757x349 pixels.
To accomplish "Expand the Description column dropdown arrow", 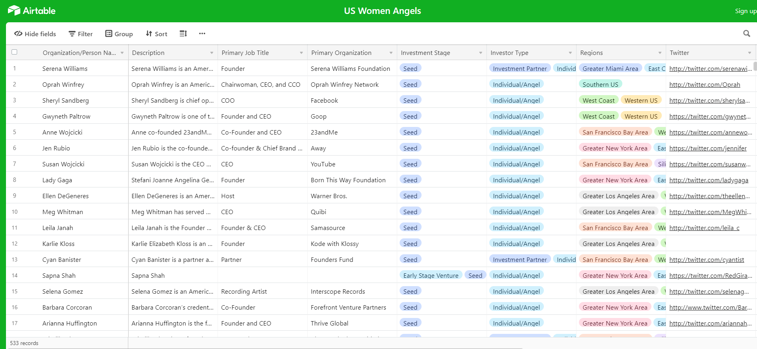I will click(212, 53).
